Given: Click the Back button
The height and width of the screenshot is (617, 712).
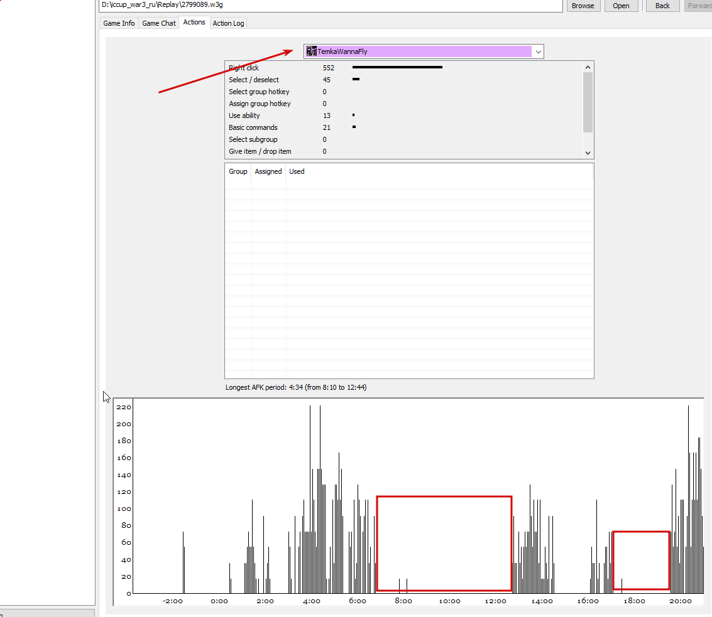Looking at the screenshot, I should tap(662, 6).
